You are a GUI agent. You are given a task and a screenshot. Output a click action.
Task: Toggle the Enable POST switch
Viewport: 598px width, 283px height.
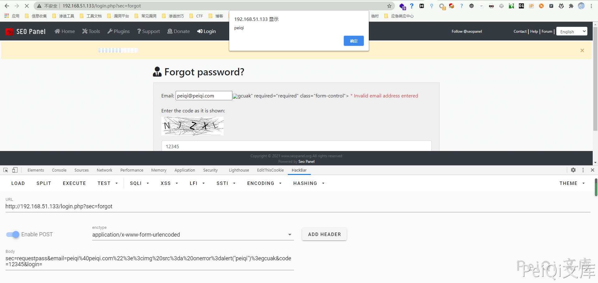pyautogui.click(x=13, y=234)
